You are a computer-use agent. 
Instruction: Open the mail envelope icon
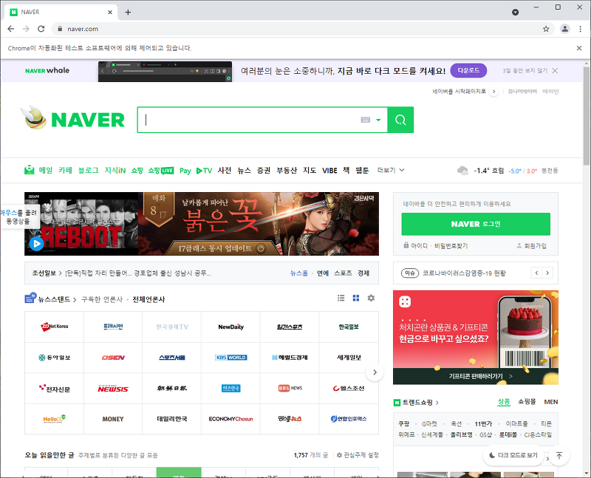pyautogui.click(x=29, y=170)
